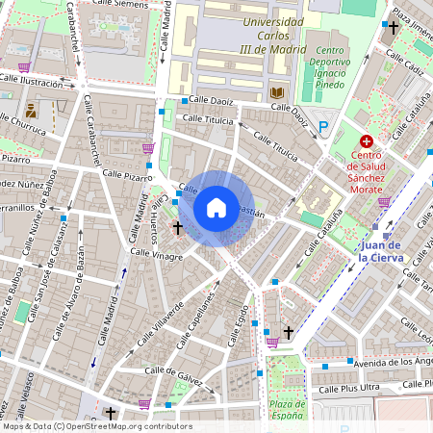Click the Plaza de España label
The width and height of the screenshot is (433, 433).
pos(287,410)
